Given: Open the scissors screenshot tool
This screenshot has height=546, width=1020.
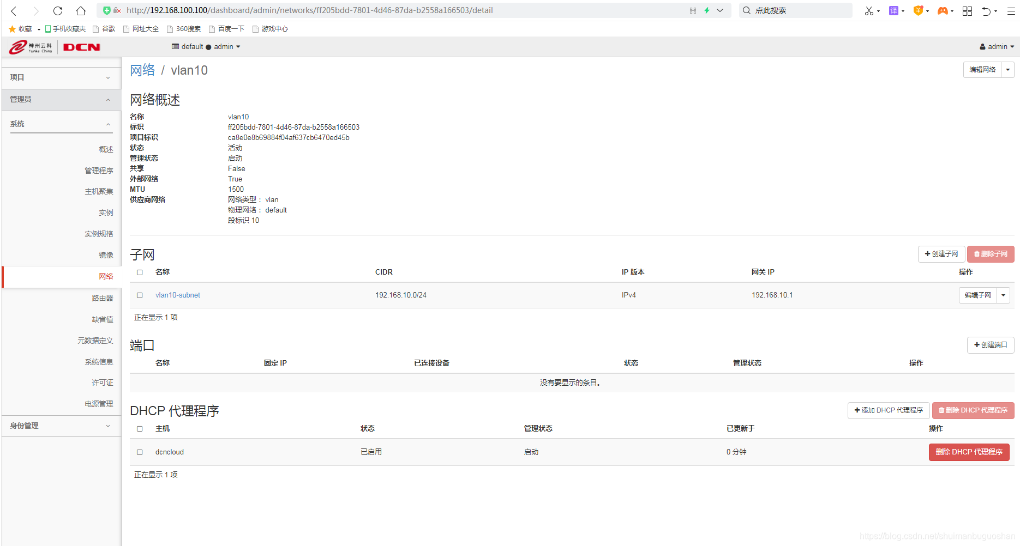Looking at the screenshot, I should tap(869, 10).
